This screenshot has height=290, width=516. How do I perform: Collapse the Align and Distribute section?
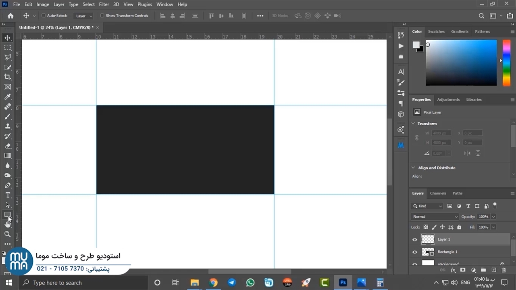click(x=413, y=168)
